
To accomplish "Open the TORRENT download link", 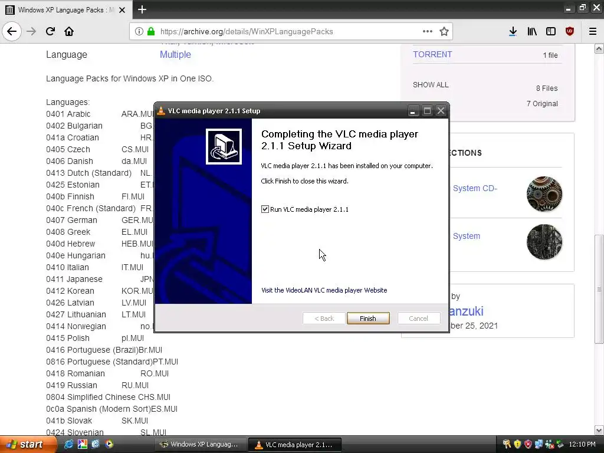I will point(432,54).
